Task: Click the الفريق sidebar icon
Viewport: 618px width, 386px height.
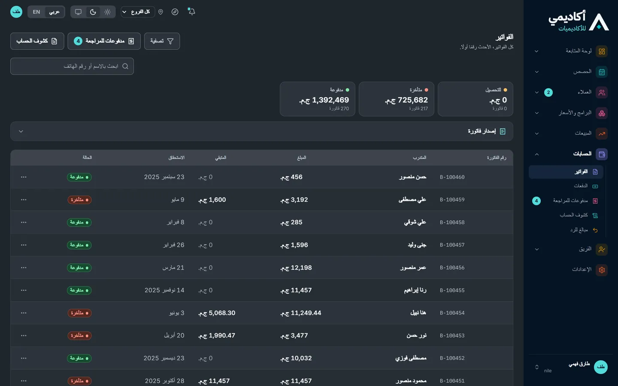Action: pyautogui.click(x=602, y=249)
